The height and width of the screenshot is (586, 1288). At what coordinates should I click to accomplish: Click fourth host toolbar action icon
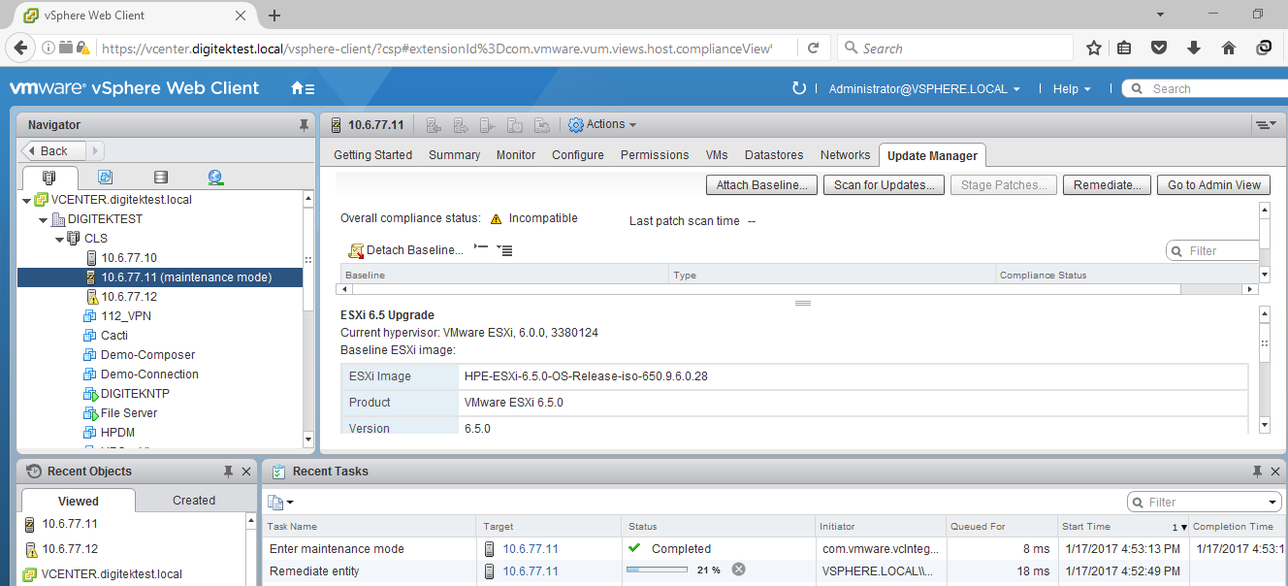click(515, 125)
